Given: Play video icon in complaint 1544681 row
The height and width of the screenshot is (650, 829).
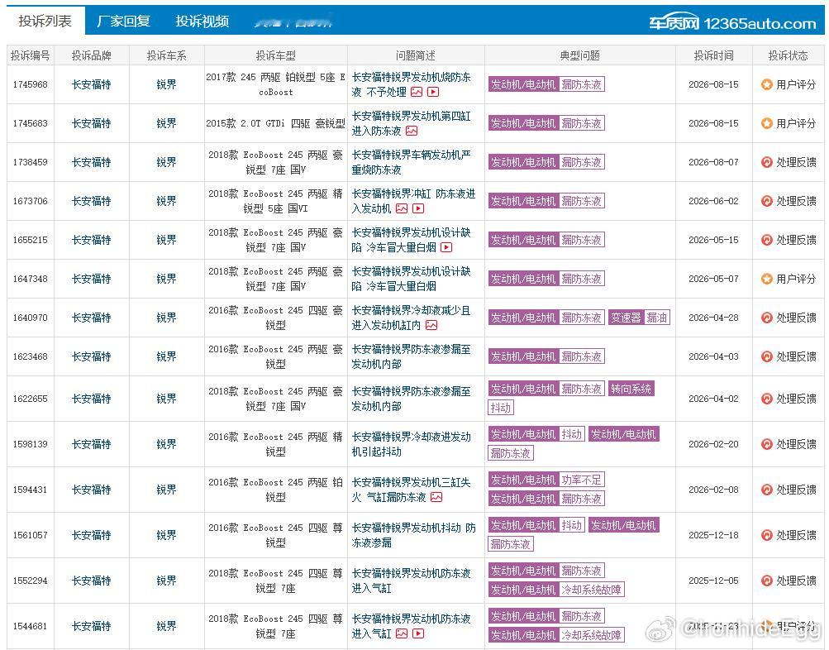Looking at the screenshot, I should click(418, 634).
